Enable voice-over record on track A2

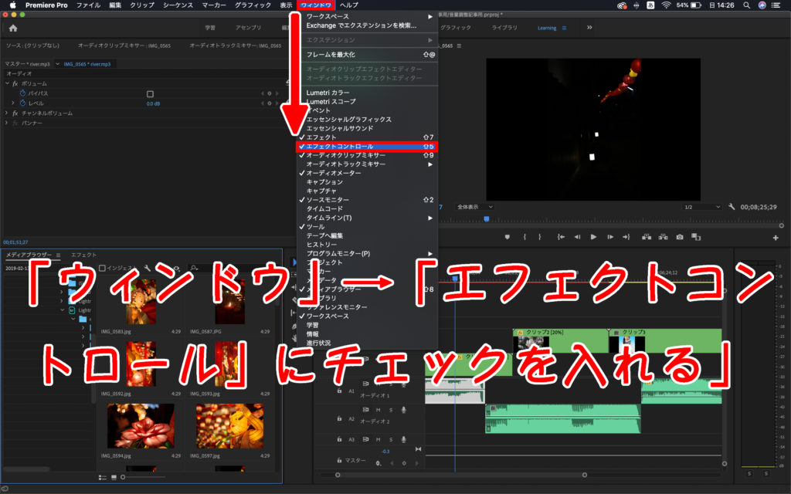(403, 411)
